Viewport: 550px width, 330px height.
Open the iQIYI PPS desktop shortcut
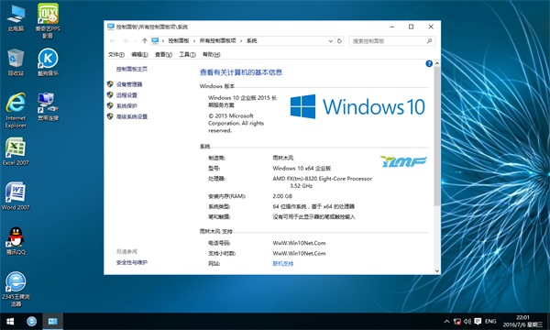(x=48, y=20)
